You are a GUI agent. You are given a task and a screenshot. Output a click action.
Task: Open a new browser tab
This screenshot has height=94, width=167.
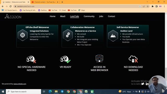(62, 2)
